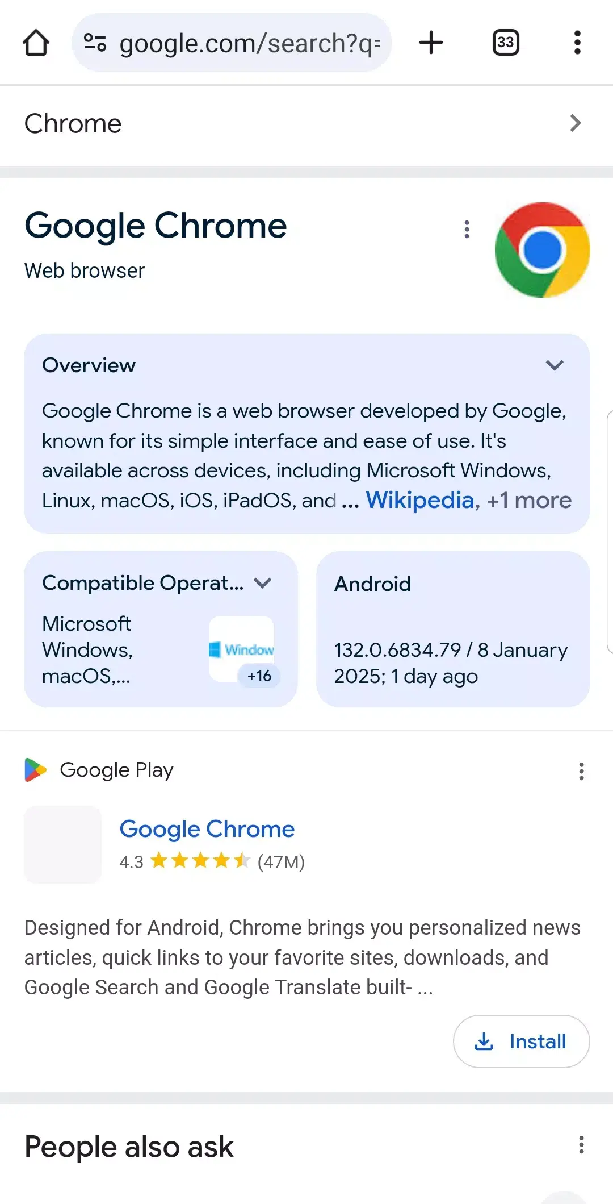
Task: Open the Chrome results with the right arrow chevron
Action: tap(576, 123)
